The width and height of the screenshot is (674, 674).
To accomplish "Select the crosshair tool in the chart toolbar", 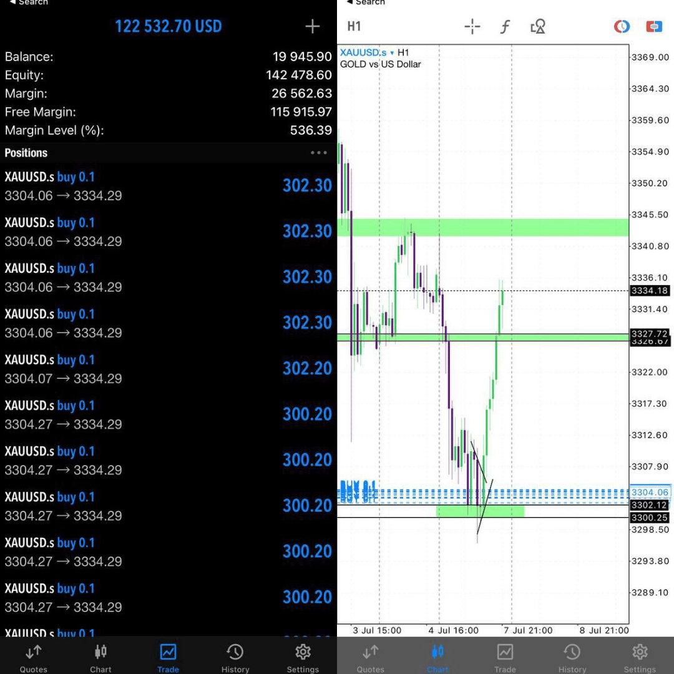I will point(472,26).
